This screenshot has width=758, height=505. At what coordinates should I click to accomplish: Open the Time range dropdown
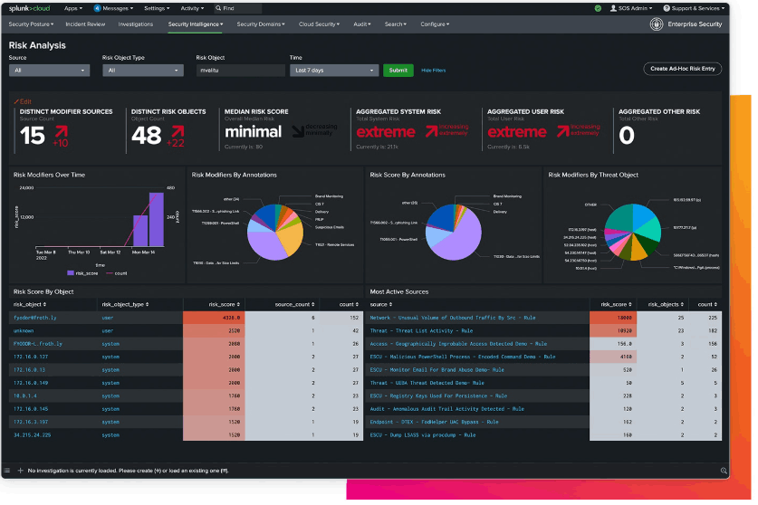tap(334, 71)
